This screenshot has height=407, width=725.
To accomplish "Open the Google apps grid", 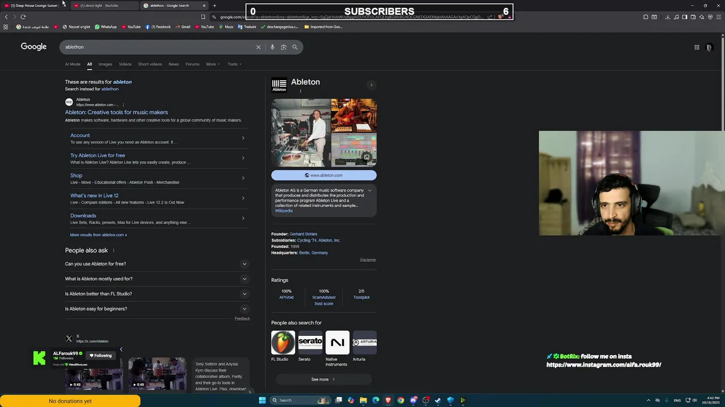I will coord(697,47).
